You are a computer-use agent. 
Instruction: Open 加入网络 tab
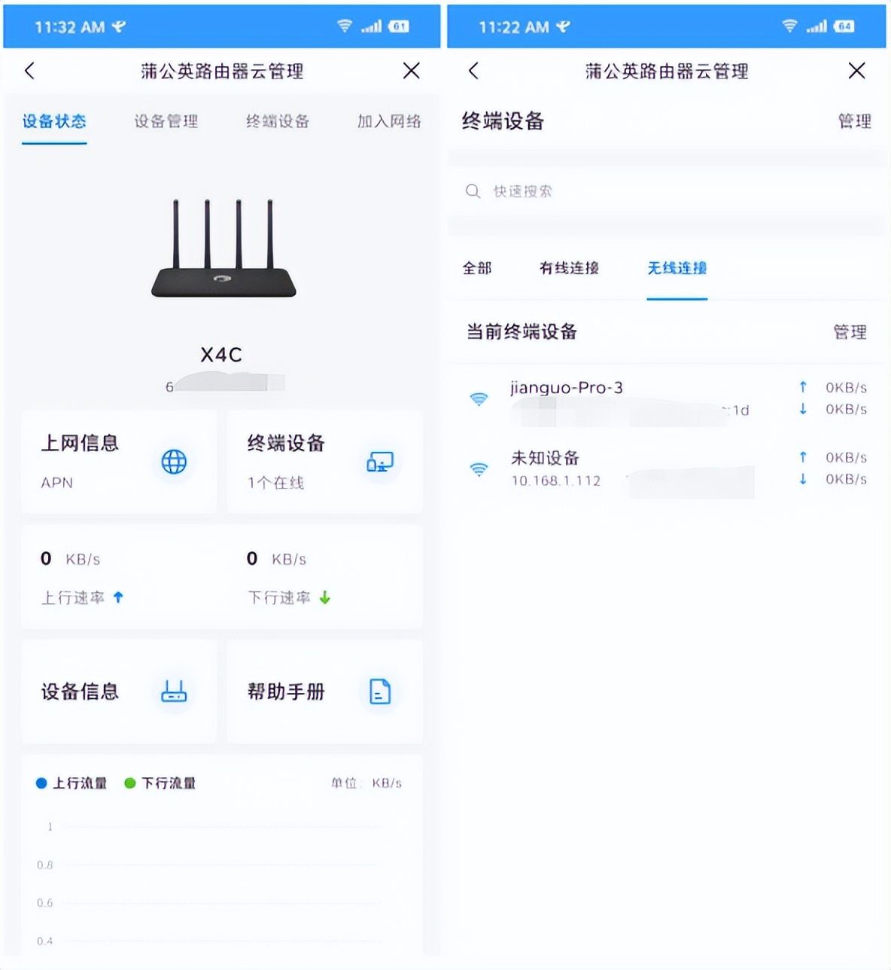pyautogui.click(x=389, y=121)
